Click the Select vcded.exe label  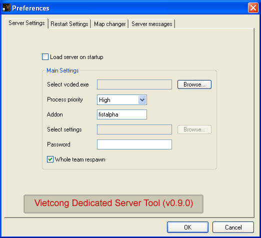pyautogui.click(x=68, y=84)
